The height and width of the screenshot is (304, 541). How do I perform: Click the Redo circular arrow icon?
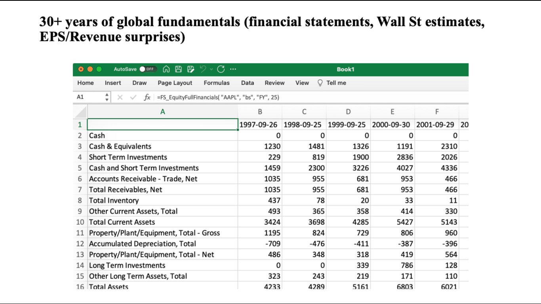[x=221, y=69]
